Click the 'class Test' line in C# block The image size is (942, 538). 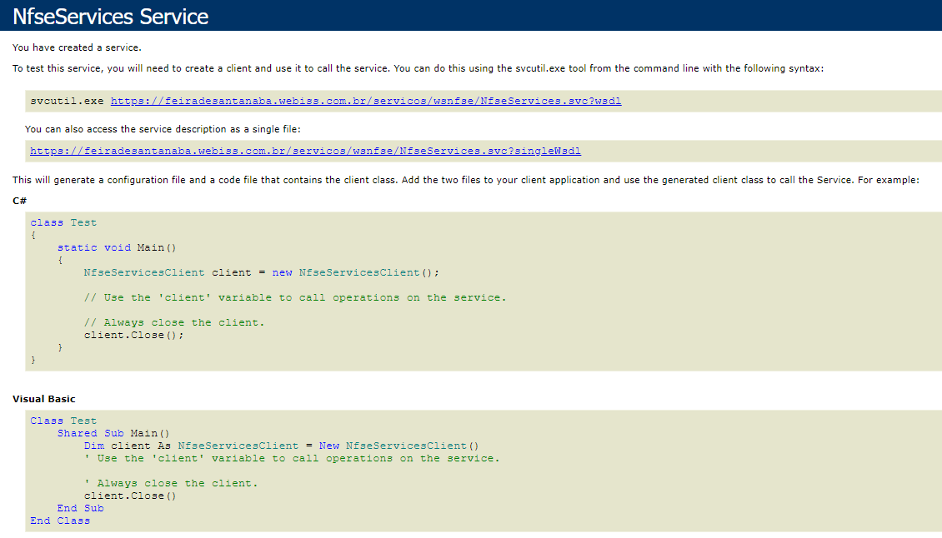(63, 222)
